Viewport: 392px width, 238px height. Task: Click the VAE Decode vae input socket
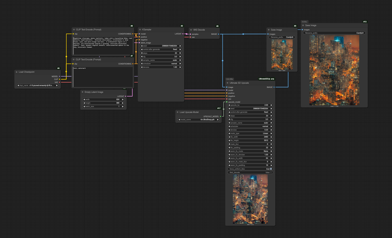coord(190,37)
